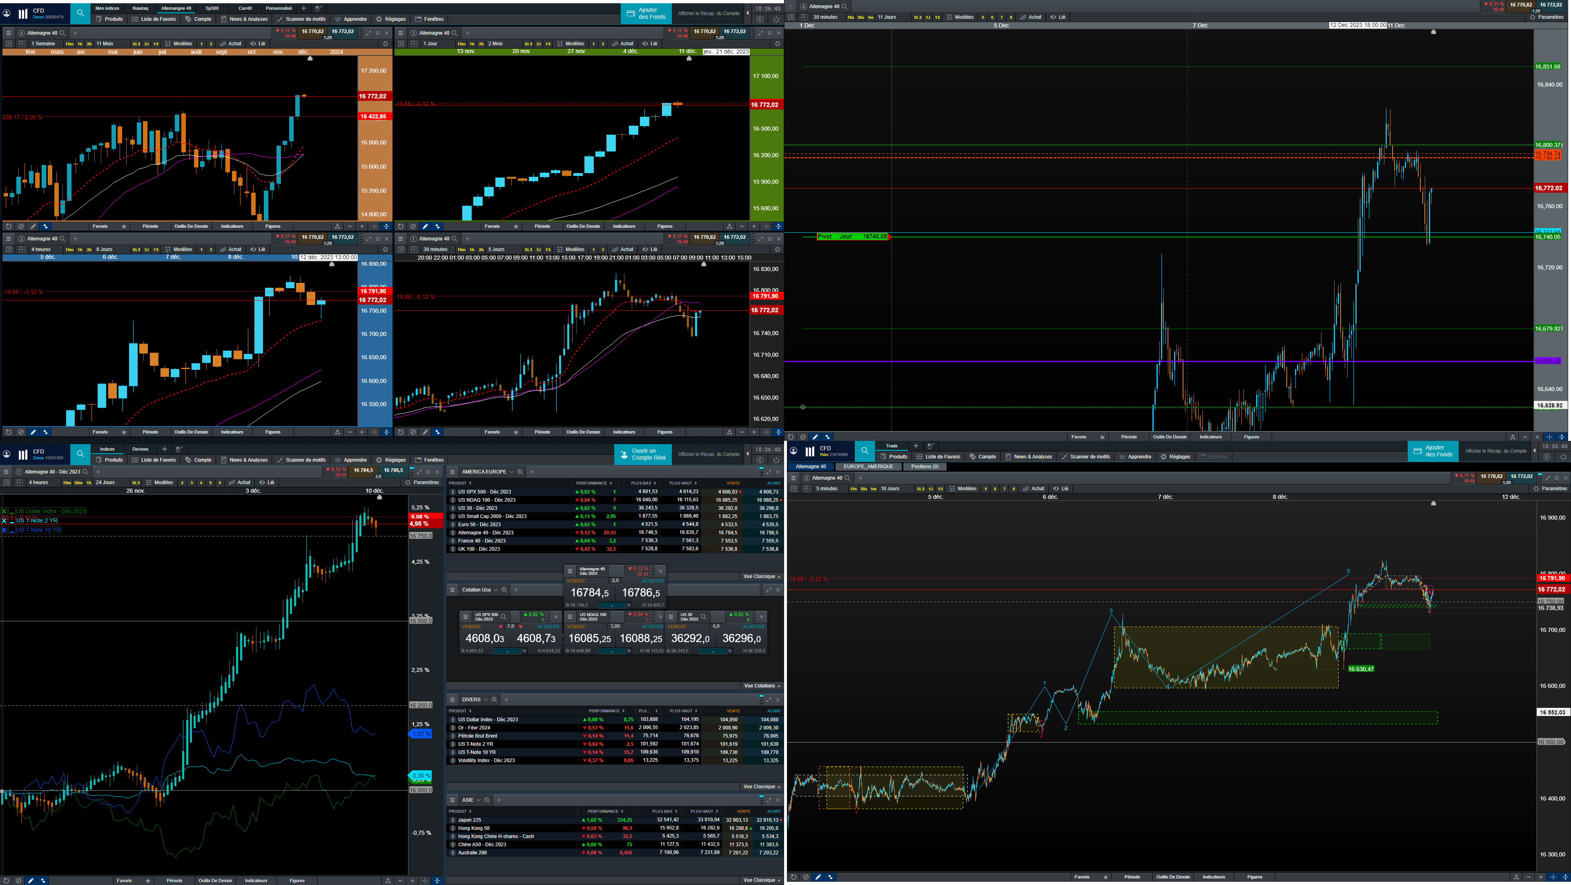Remove US Dollar Index overlay with green X
The height and width of the screenshot is (885, 1571).
(4, 511)
